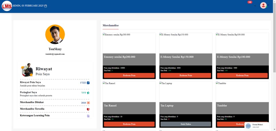
Task: Click 'Jumlah poin tahun berjalan' subtitle
Action: coord(32,86)
